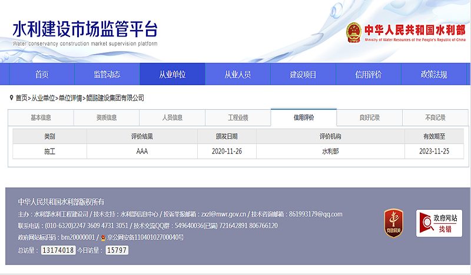Switch to the 资质信息 tab

107,118
